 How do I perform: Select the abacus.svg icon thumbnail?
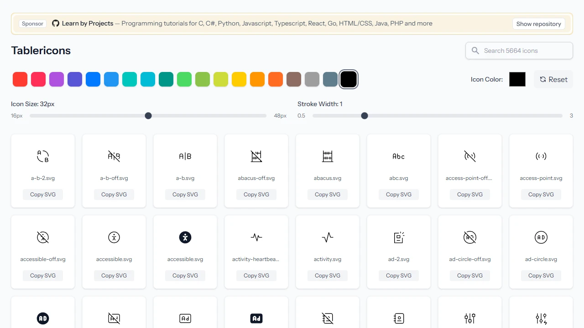click(x=327, y=156)
